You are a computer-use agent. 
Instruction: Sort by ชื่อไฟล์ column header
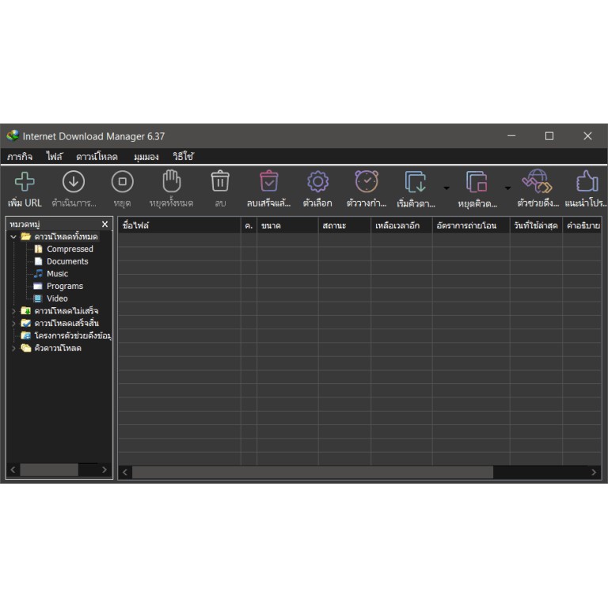pyautogui.click(x=179, y=226)
